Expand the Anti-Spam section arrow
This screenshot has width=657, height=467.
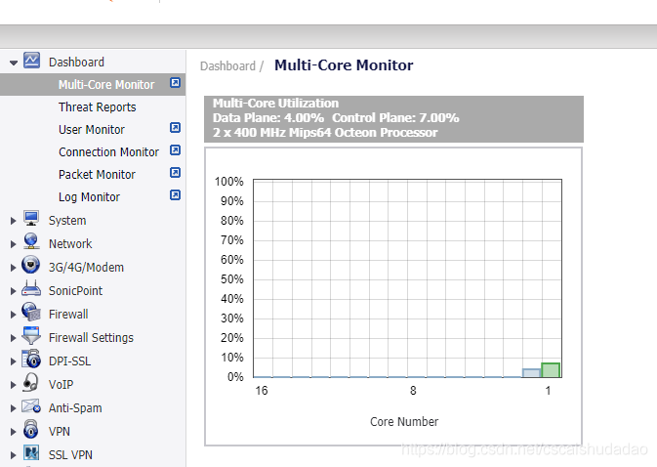(x=13, y=408)
